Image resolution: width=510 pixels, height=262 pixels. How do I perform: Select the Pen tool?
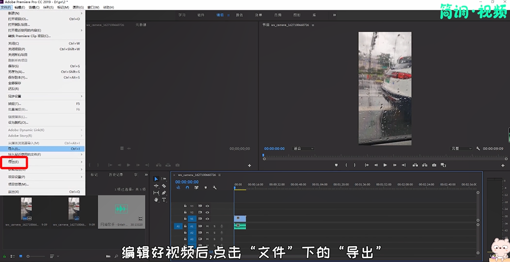(164, 193)
